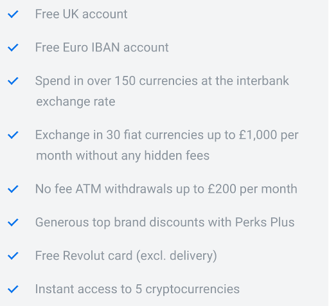This screenshot has width=329, height=306.
Task: Click the checkmark next to Instant access to cryptocurrencies
Action: (x=13, y=289)
